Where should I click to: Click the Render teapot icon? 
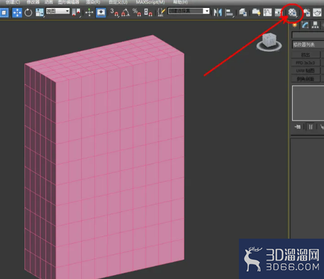[317, 13]
